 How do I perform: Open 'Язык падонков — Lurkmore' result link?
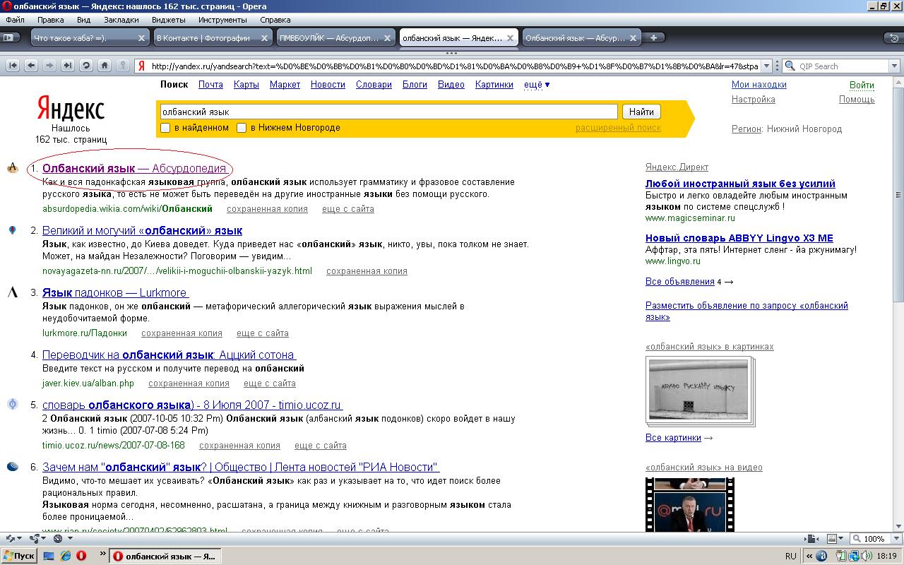[114, 292]
